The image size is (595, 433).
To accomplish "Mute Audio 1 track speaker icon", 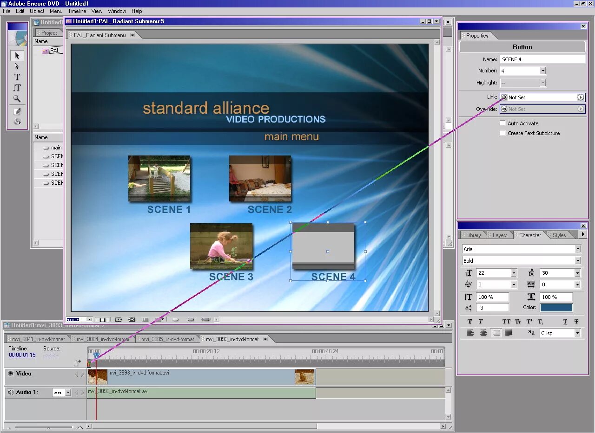I will point(10,392).
